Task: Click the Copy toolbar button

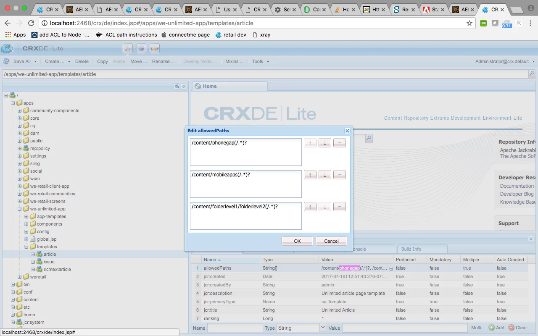Action: click(x=103, y=61)
